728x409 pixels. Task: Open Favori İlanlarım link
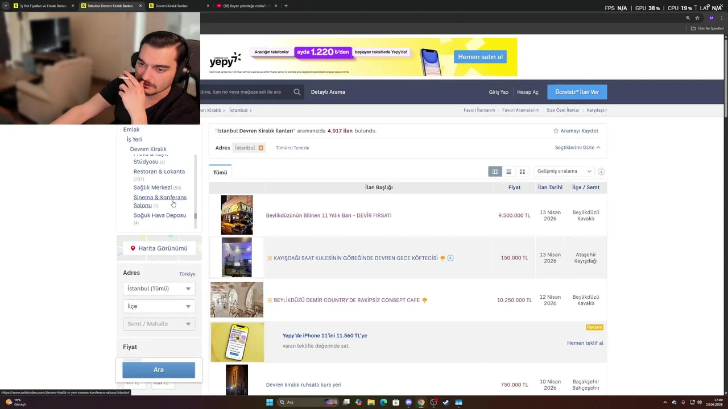[479, 110]
